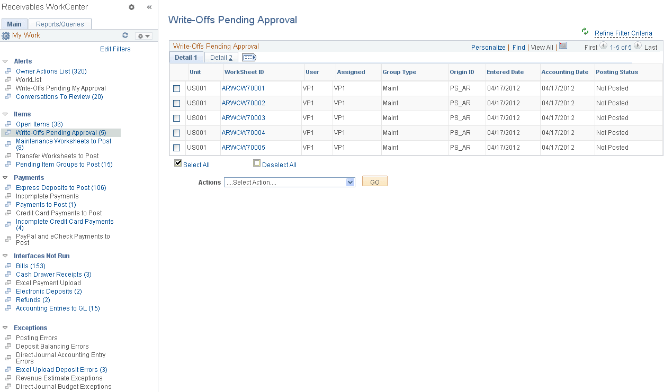The image size is (664, 392).
Task: Open the Detail 2 tab
Action: tap(221, 57)
